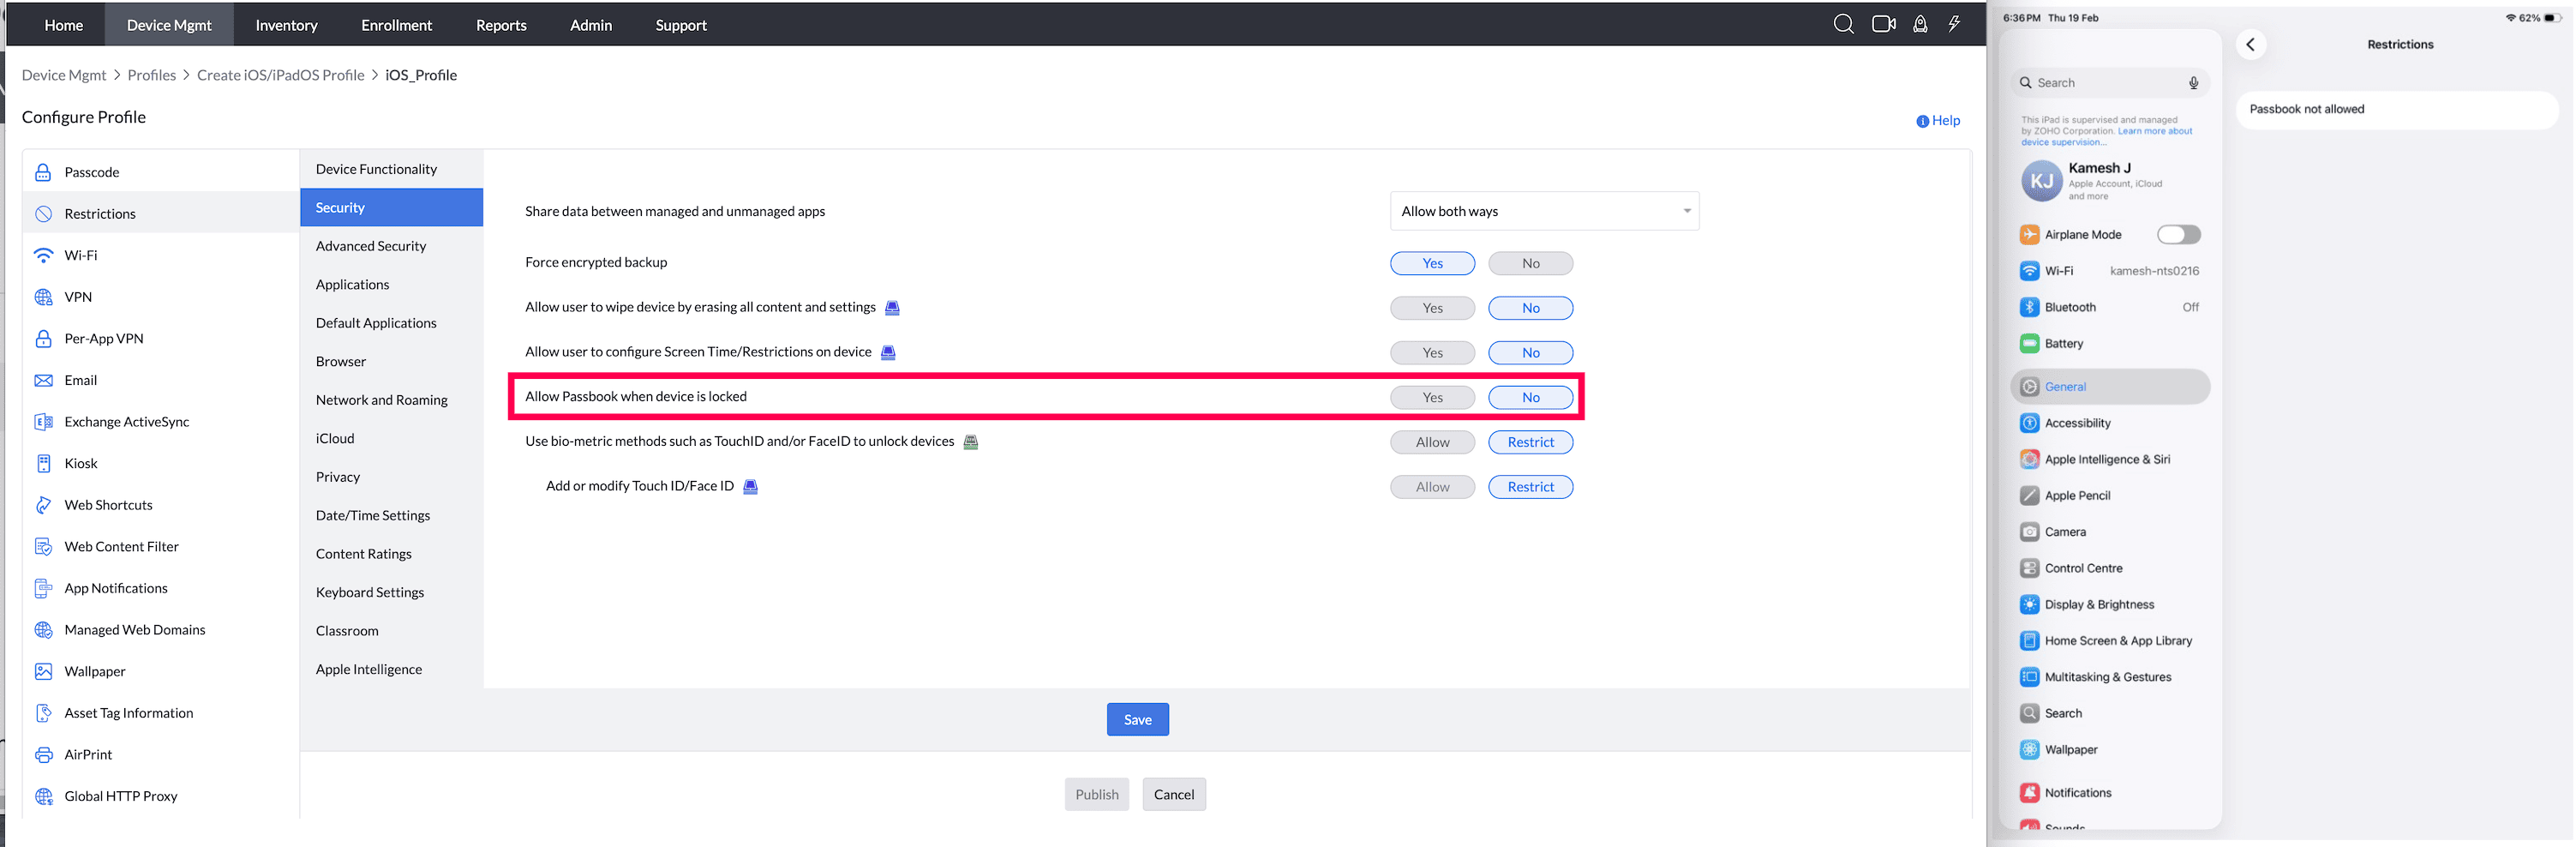Click the Wallpaper payload icon in sidebar
Image resolution: width=2576 pixels, height=847 pixels.
pos(43,671)
